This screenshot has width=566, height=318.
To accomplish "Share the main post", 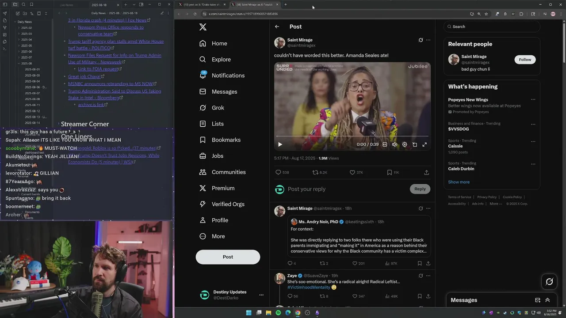I will [x=426, y=172].
